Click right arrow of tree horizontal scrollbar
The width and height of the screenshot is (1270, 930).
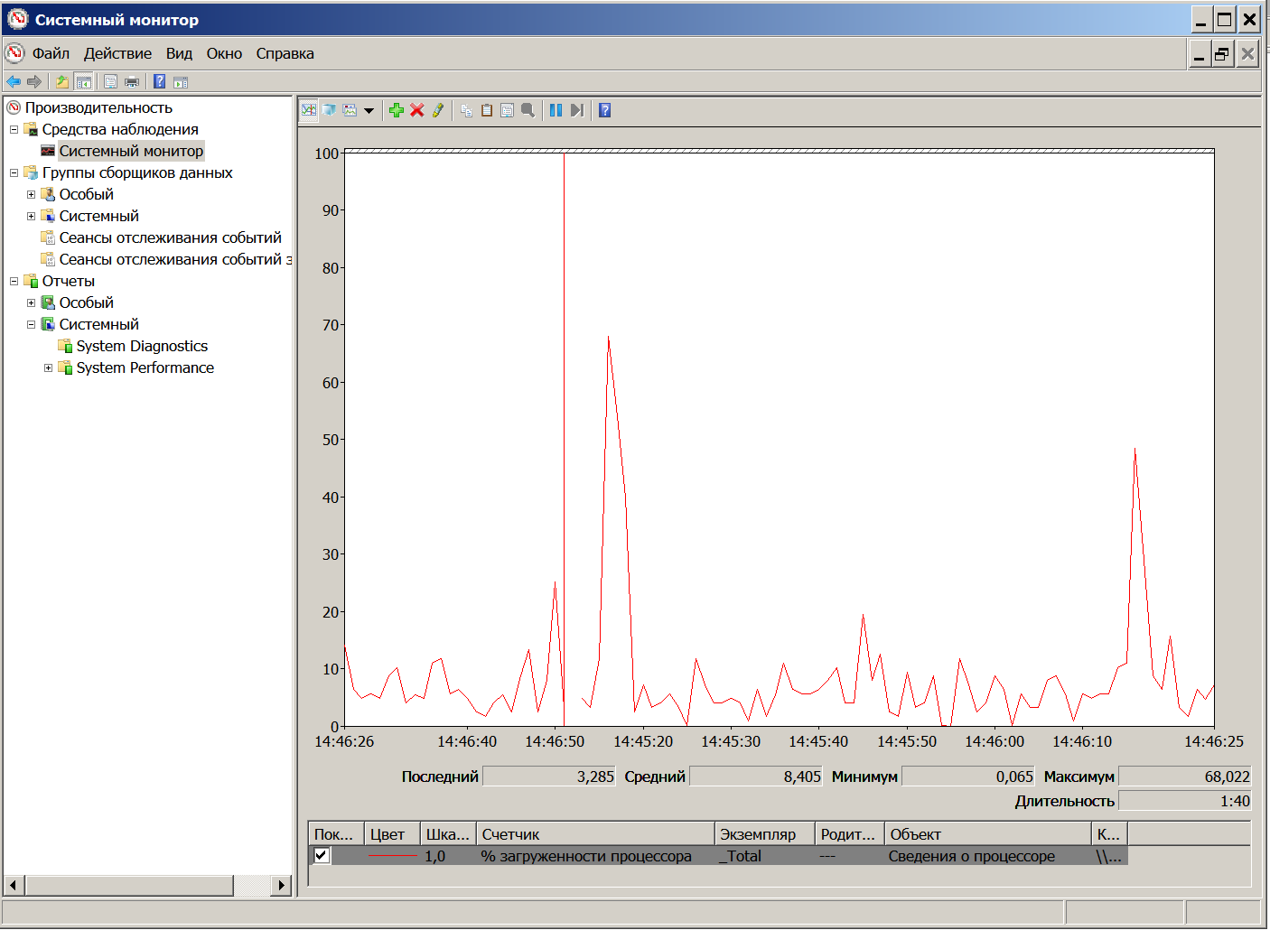[282, 885]
